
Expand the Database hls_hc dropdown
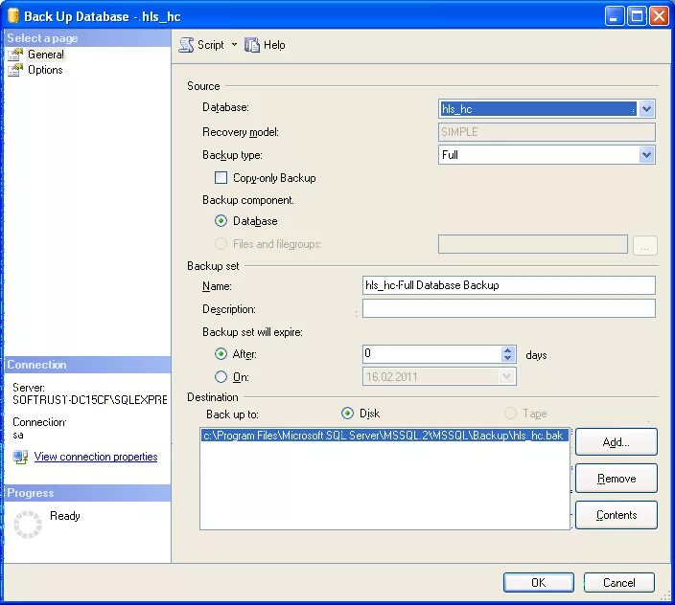tap(646, 109)
